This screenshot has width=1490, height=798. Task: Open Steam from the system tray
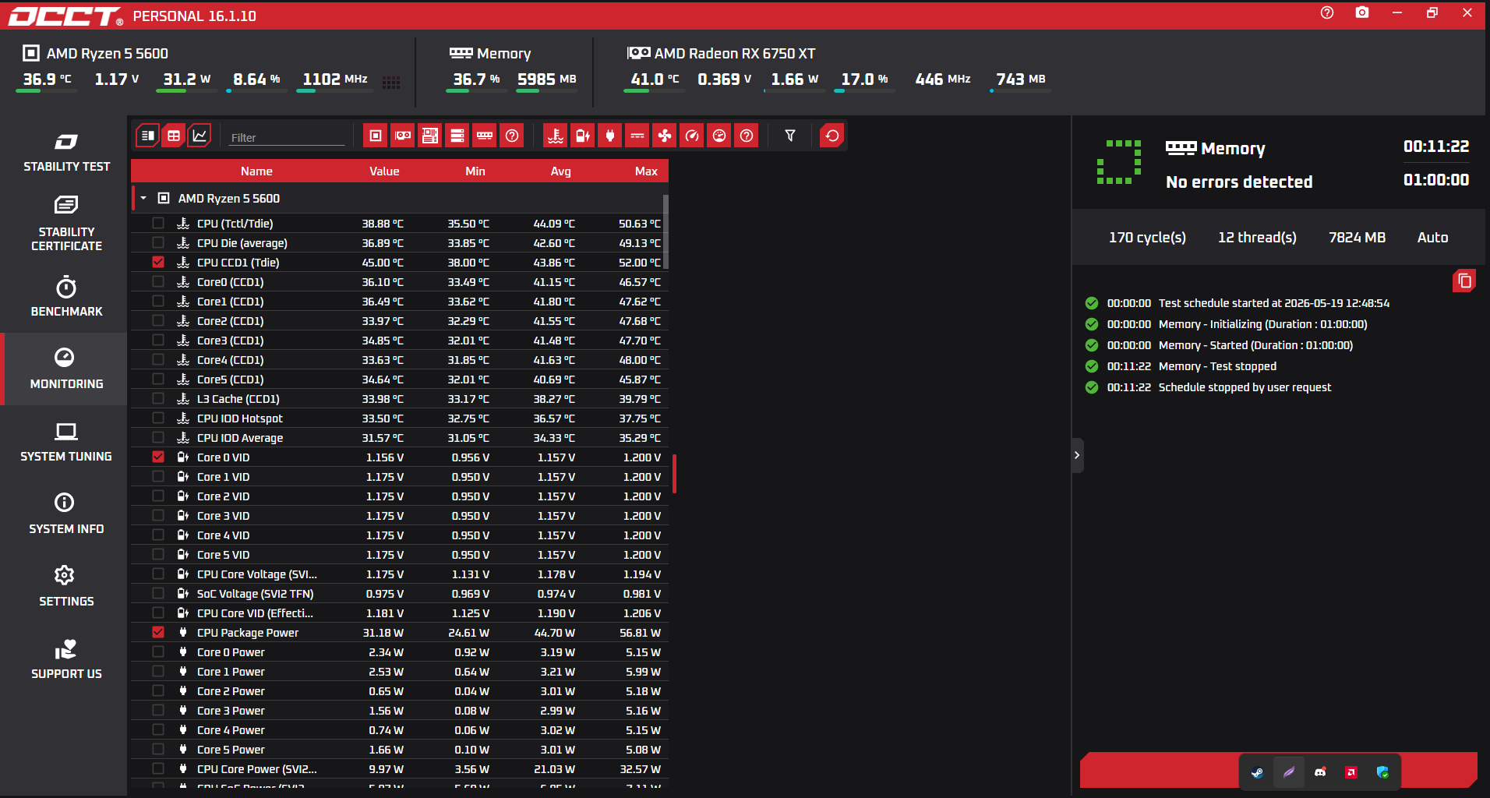point(1257,772)
